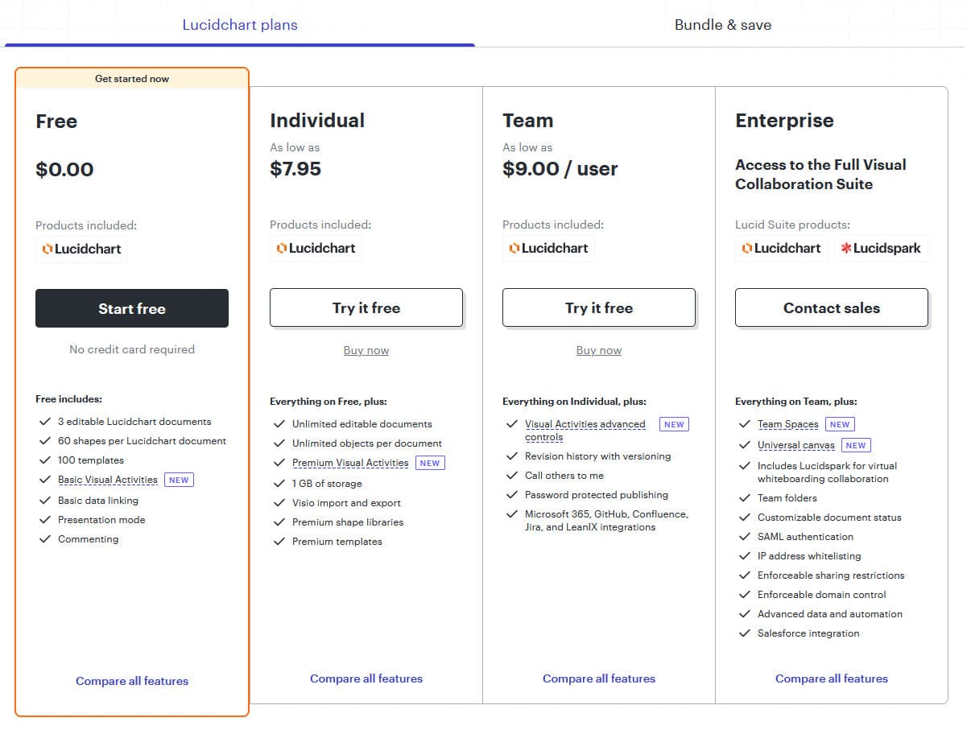Click the Premium Visual Activities link
971x730 pixels.
tap(350, 463)
